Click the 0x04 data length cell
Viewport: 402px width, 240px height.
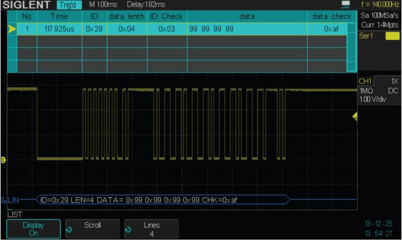point(127,29)
